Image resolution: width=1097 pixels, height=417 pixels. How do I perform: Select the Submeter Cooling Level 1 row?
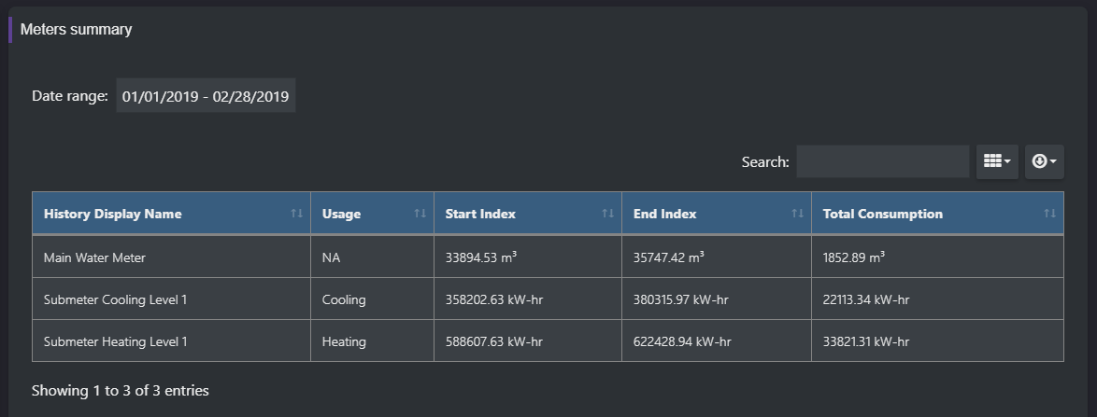pos(116,299)
